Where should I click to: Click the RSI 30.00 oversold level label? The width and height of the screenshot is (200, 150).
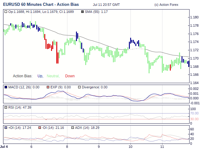(194, 119)
